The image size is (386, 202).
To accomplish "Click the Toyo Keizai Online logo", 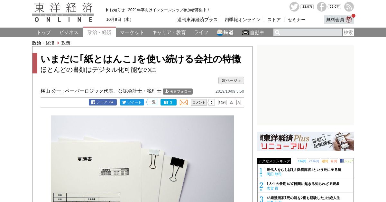I will click(x=63, y=13).
